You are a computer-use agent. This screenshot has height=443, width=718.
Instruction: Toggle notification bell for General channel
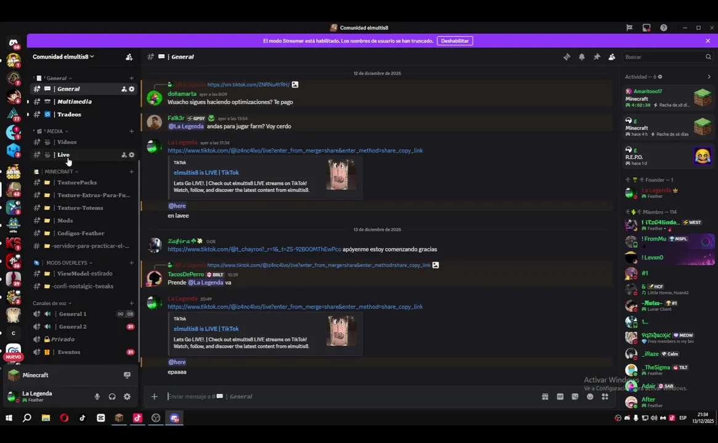pos(582,57)
